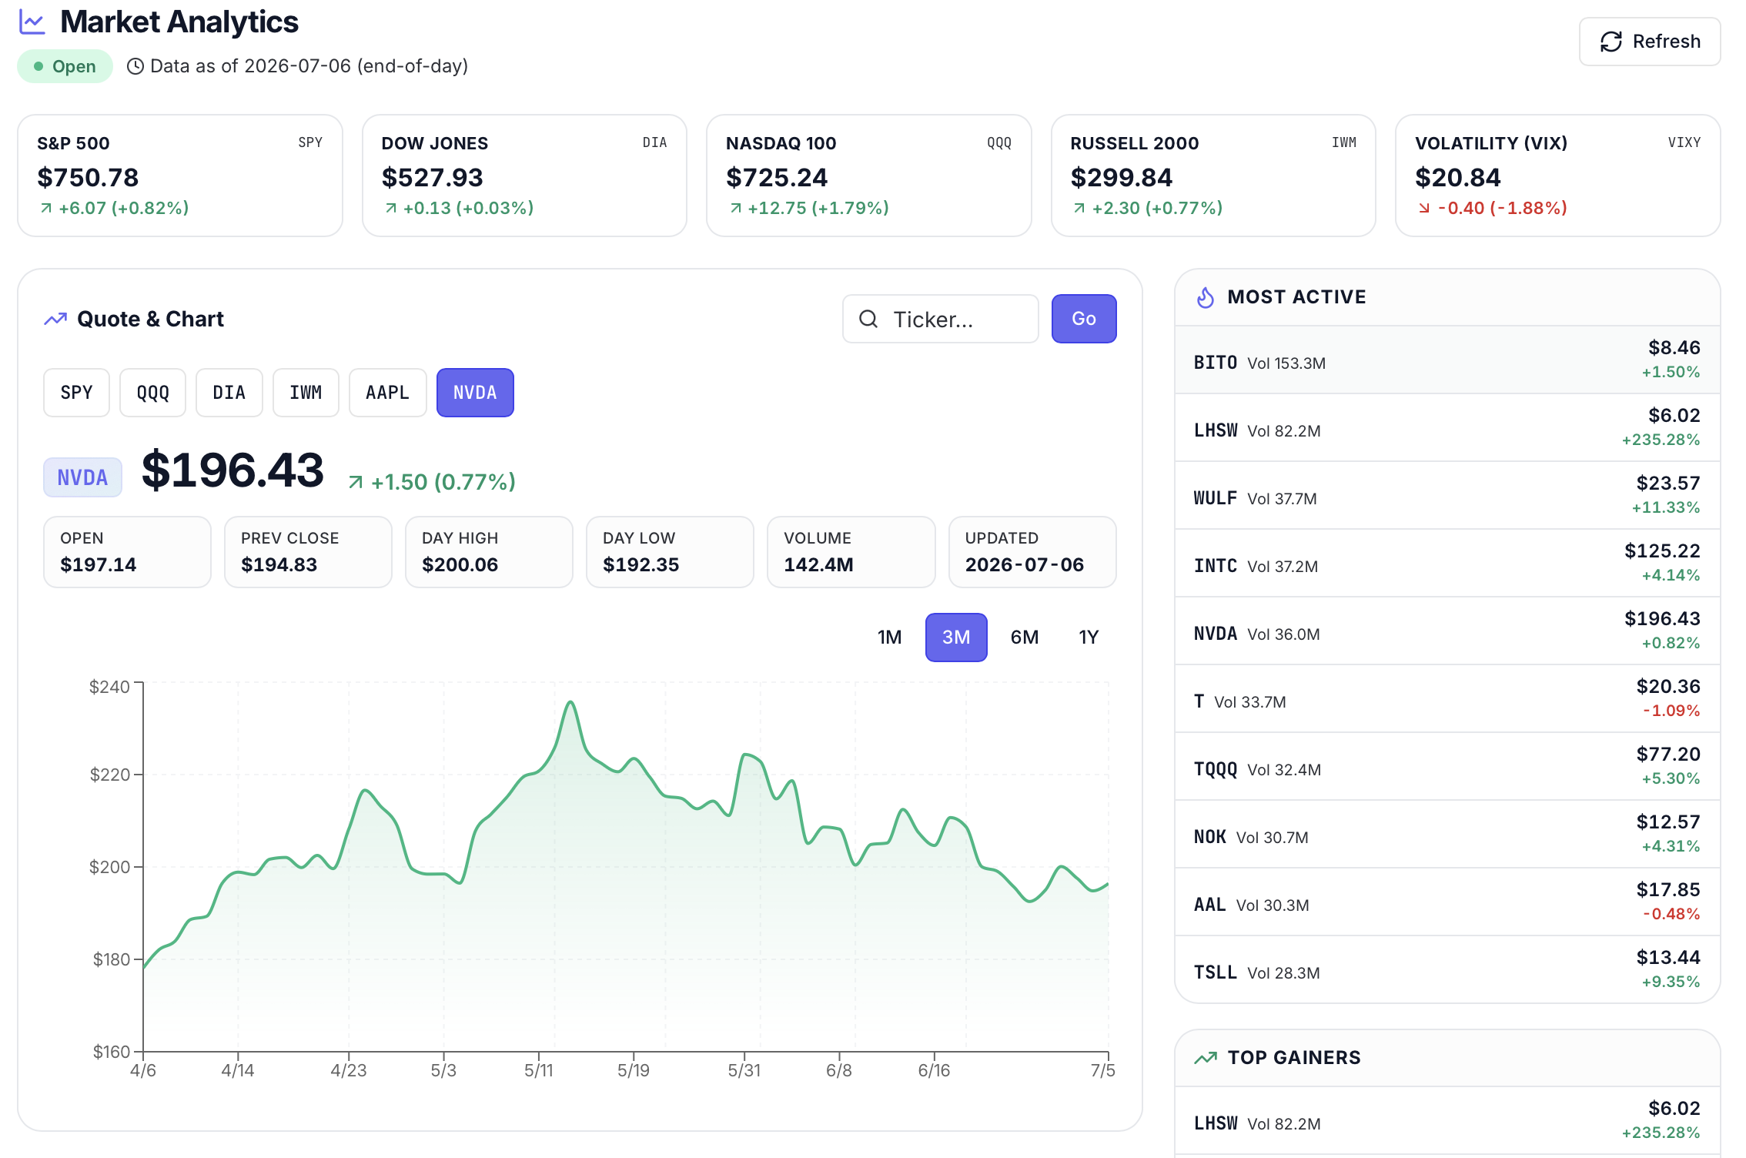Switch chart range to 3M
The width and height of the screenshot is (1746, 1158).
click(956, 638)
